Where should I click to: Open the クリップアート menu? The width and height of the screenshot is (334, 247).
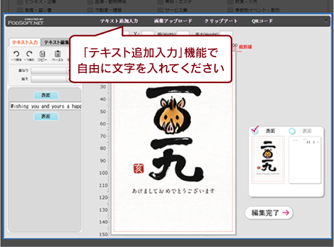pyautogui.click(x=221, y=21)
